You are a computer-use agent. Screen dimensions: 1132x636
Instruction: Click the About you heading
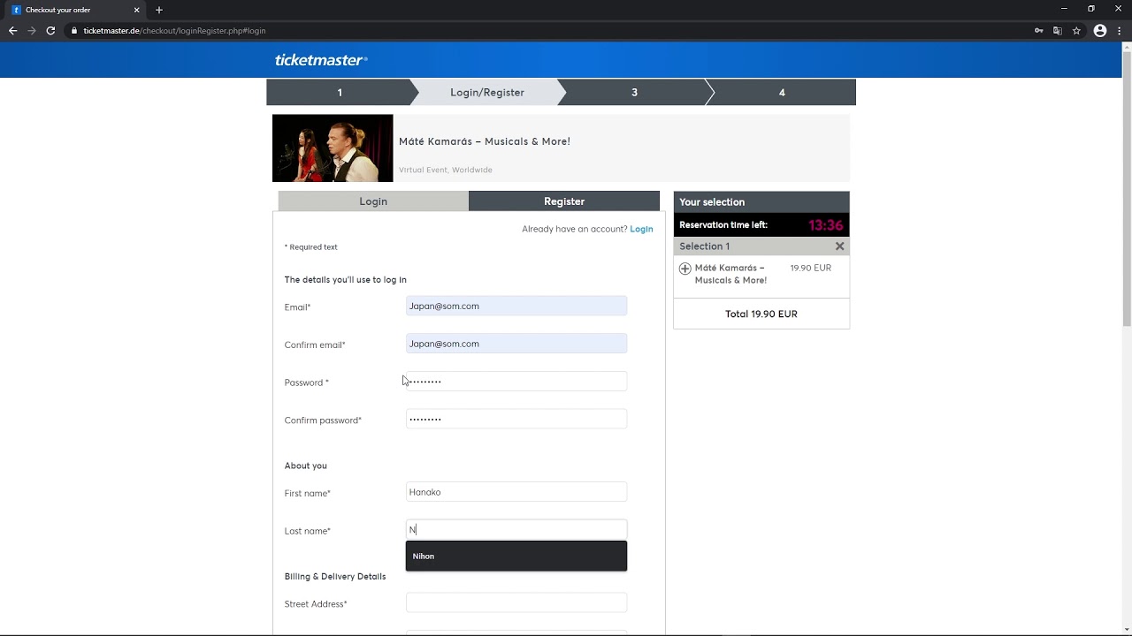(x=306, y=466)
